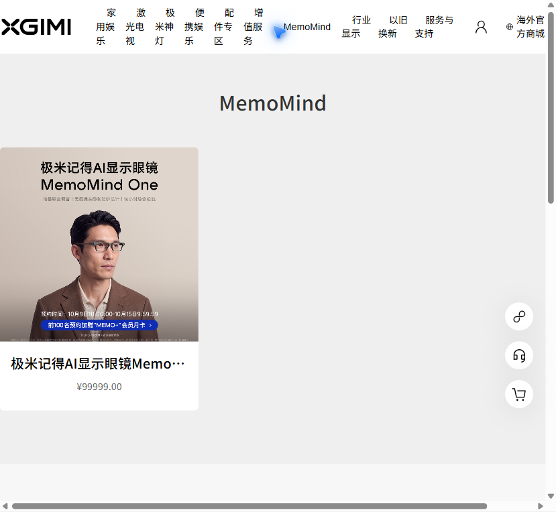
Task: Click the globe icon beside 海外官方商城
Action: pos(509,27)
